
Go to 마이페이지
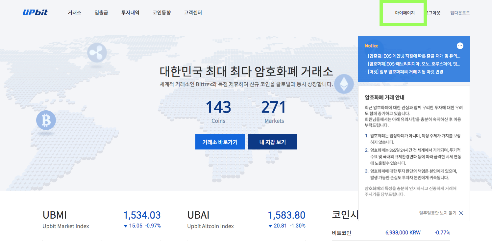click(405, 13)
